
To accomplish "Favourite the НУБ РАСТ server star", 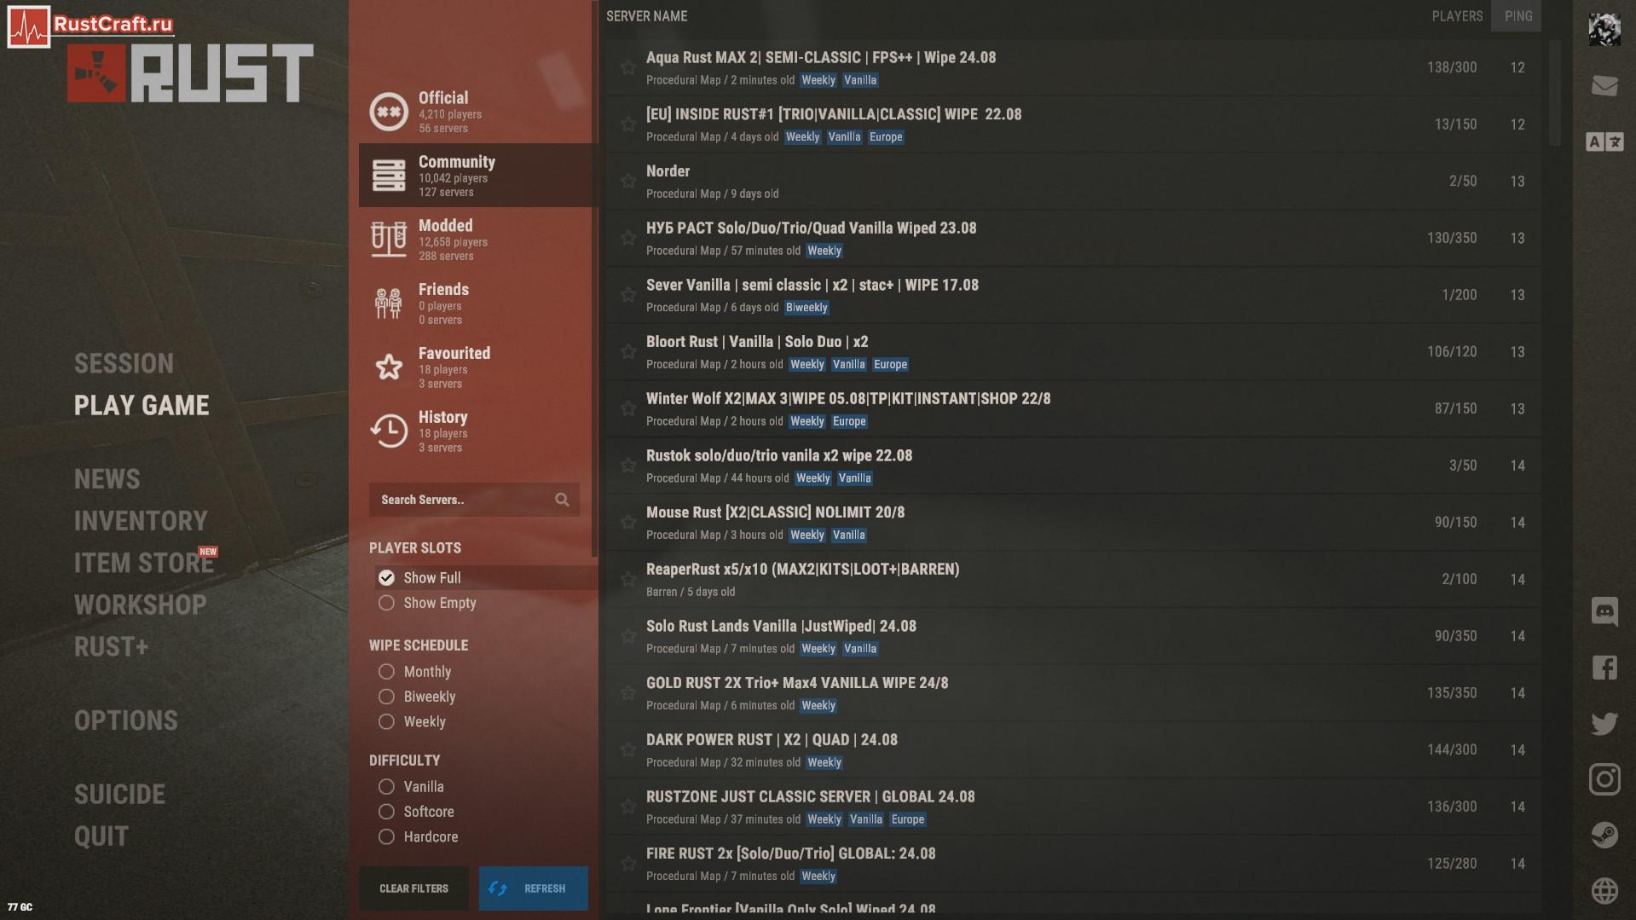I will pos(628,238).
